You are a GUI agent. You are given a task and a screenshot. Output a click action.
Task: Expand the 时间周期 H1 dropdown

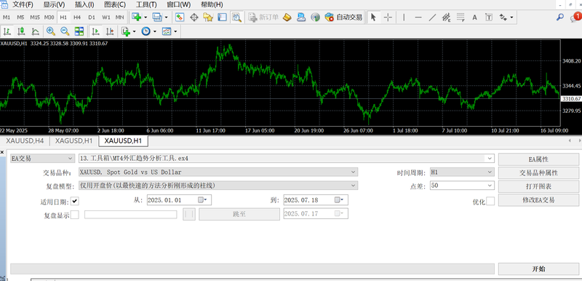(462, 172)
